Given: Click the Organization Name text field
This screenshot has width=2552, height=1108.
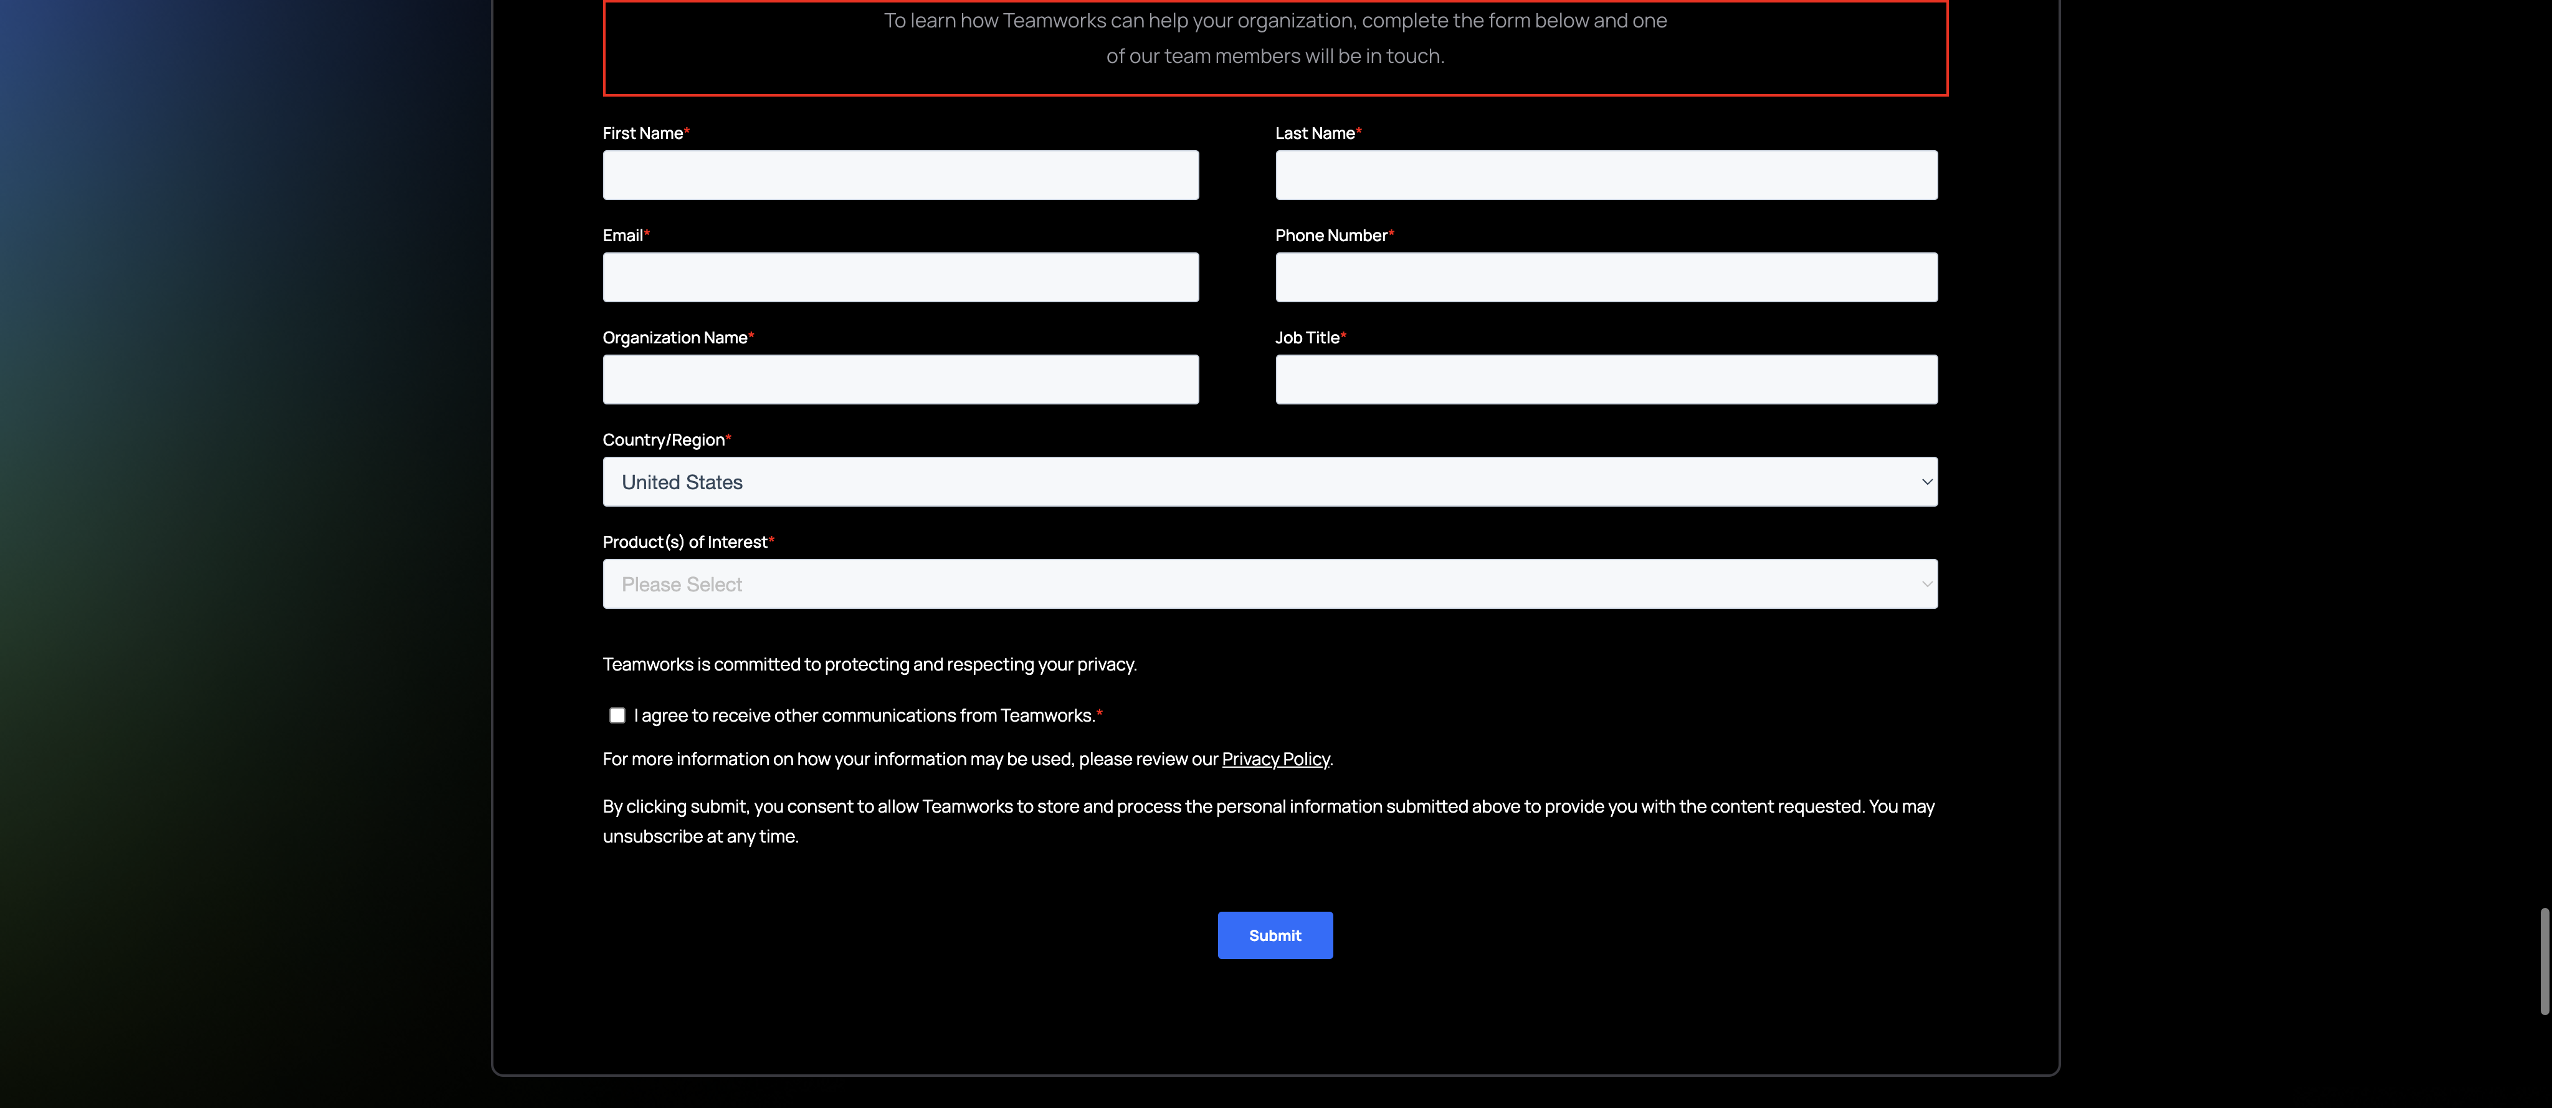Looking at the screenshot, I should click(900, 380).
